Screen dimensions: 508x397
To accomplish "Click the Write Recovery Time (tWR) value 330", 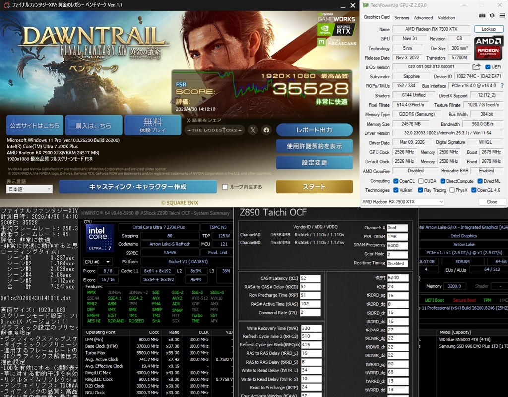I will (312, 328).
